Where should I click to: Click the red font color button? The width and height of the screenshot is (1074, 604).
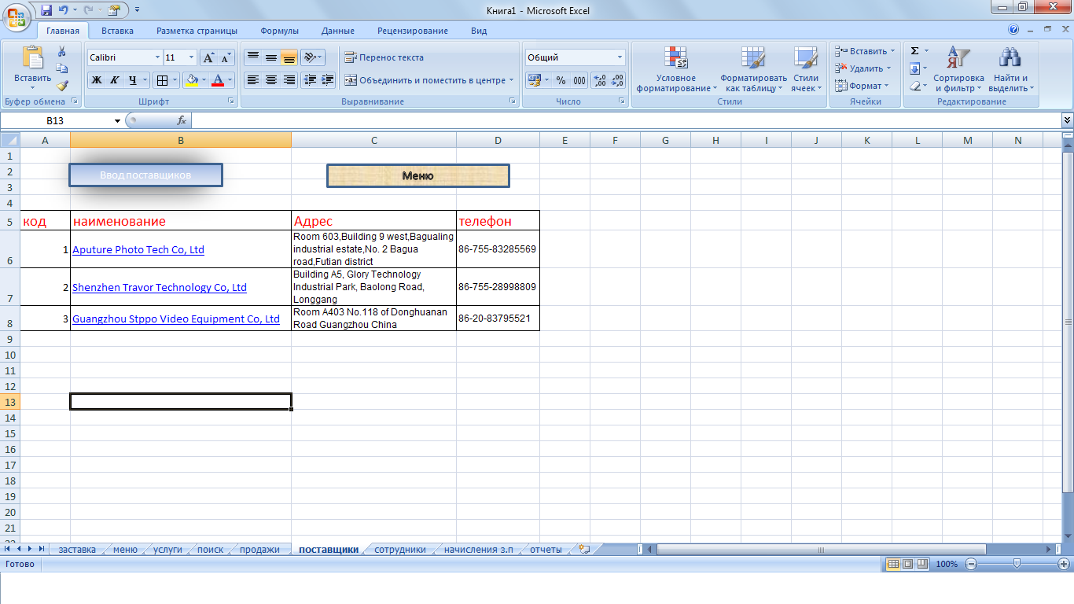[x=218, y=80]
